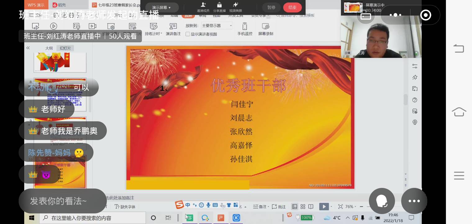Switch to slide sorter grid view icon
Viewport: 472px width, 224px height.
[x=303, y=207]
